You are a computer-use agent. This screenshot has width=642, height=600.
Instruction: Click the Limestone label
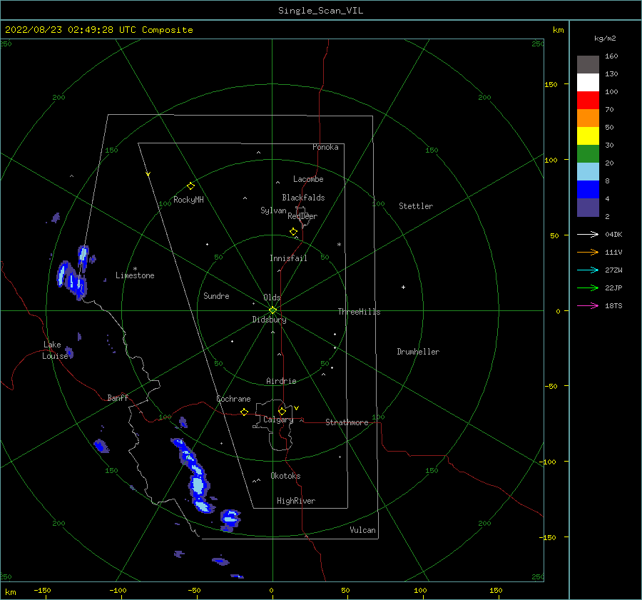(135, 275)
